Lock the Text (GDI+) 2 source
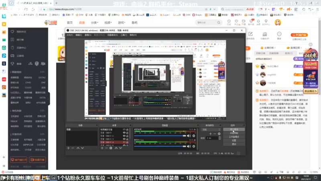 click(x=127, y=136)
